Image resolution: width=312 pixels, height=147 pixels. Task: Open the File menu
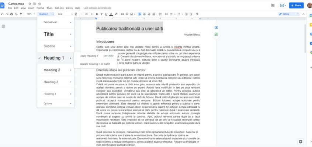click(10, 8)
